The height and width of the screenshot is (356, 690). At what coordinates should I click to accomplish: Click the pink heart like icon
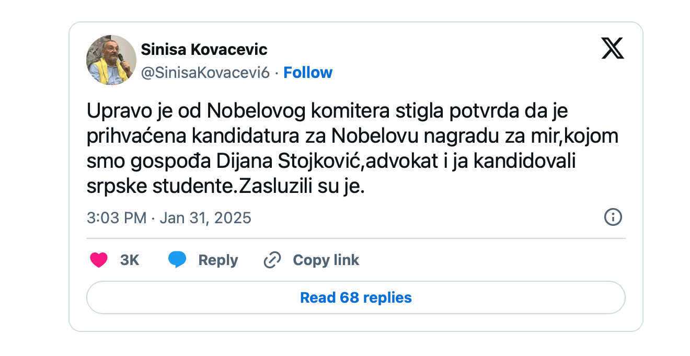pyautogui.click(x=99, y=260)
